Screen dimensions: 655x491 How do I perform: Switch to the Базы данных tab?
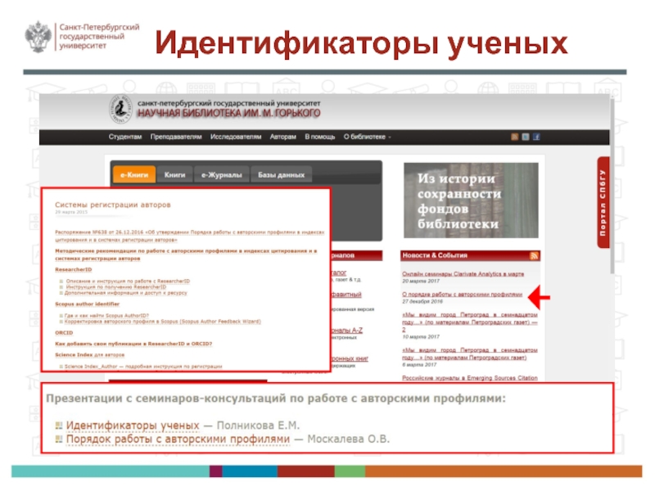point(281,175)
